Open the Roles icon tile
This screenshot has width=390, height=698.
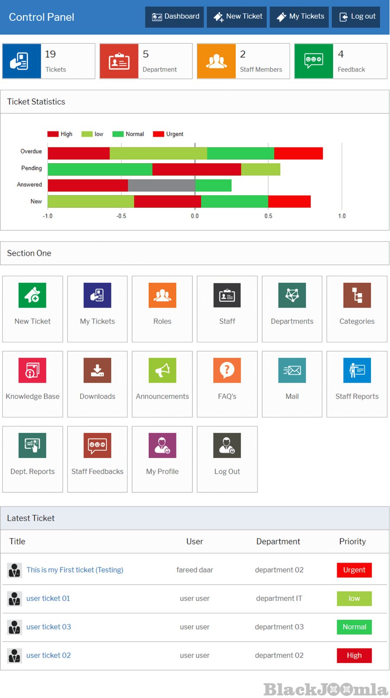pos(162,295)
